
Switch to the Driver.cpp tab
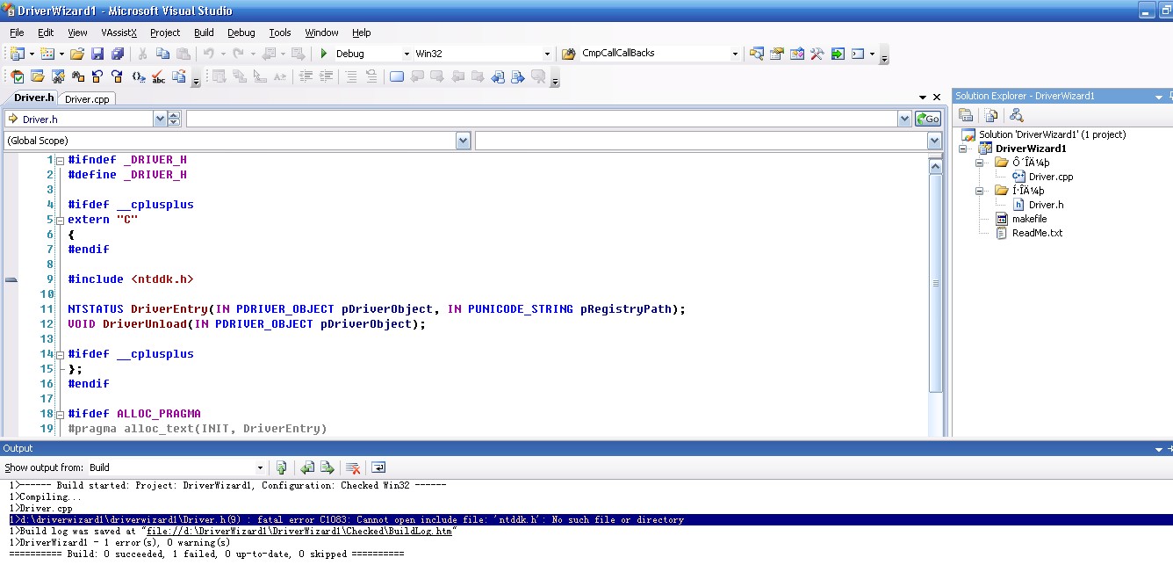[87, 99]
